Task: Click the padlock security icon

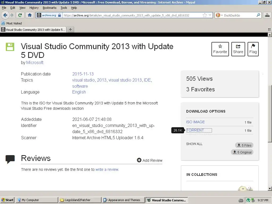Action: tap(59, 15)
